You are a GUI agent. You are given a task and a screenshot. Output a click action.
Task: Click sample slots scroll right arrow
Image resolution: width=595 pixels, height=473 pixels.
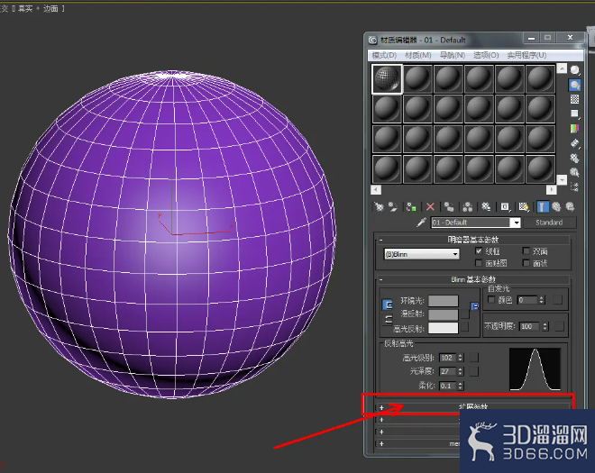(x=551, y=189)
